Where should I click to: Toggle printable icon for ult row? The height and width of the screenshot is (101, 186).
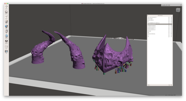[169, 21]
